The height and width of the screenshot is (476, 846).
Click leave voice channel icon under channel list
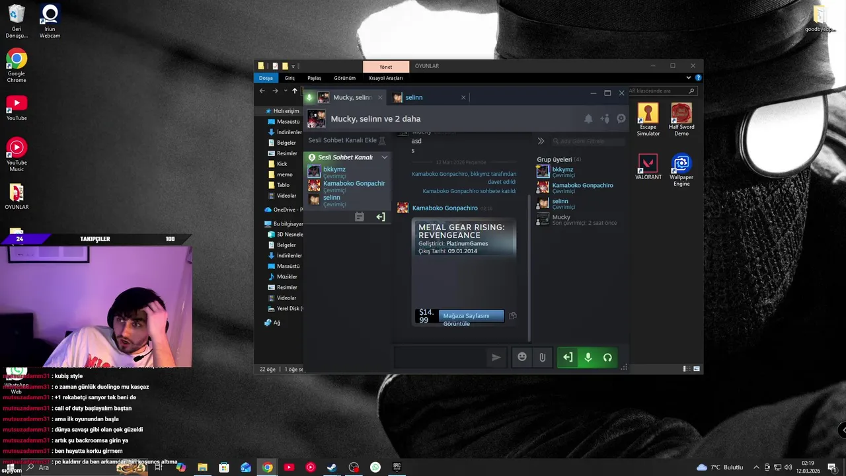pos(381,217)
